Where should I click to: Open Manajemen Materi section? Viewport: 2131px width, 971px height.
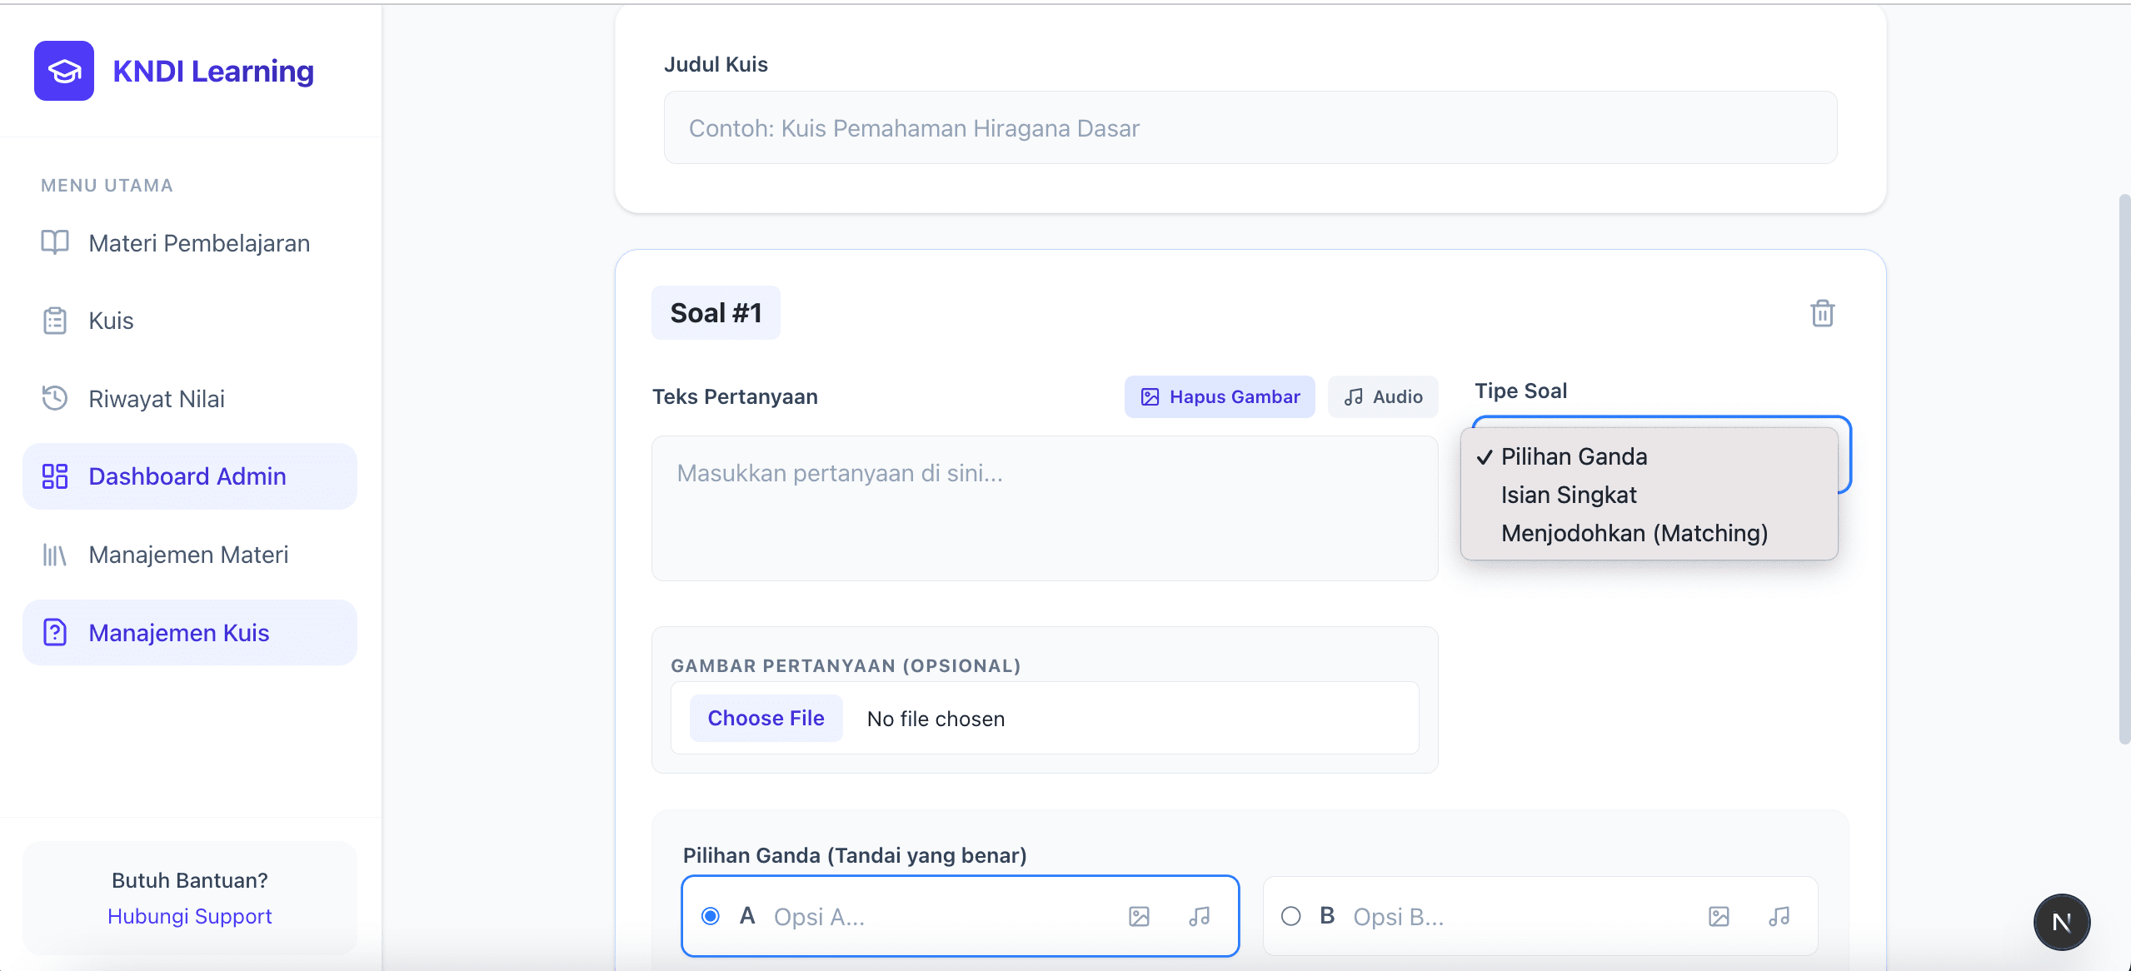pos(190,555)
